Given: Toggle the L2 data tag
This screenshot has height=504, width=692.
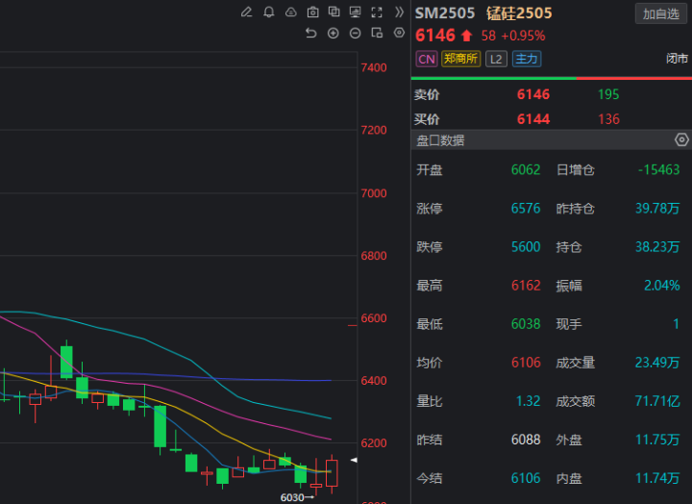Looking at the screenshot, I should coord(496,59).
